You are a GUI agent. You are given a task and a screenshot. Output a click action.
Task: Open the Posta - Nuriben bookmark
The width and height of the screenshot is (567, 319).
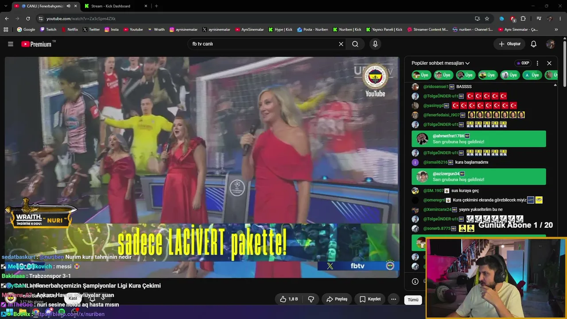pos(312,30)
